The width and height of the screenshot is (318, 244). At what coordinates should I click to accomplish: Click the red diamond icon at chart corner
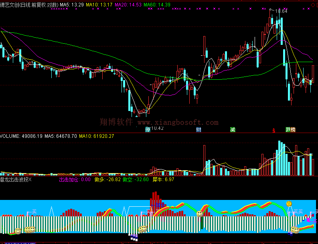click(x=313, y=5)
